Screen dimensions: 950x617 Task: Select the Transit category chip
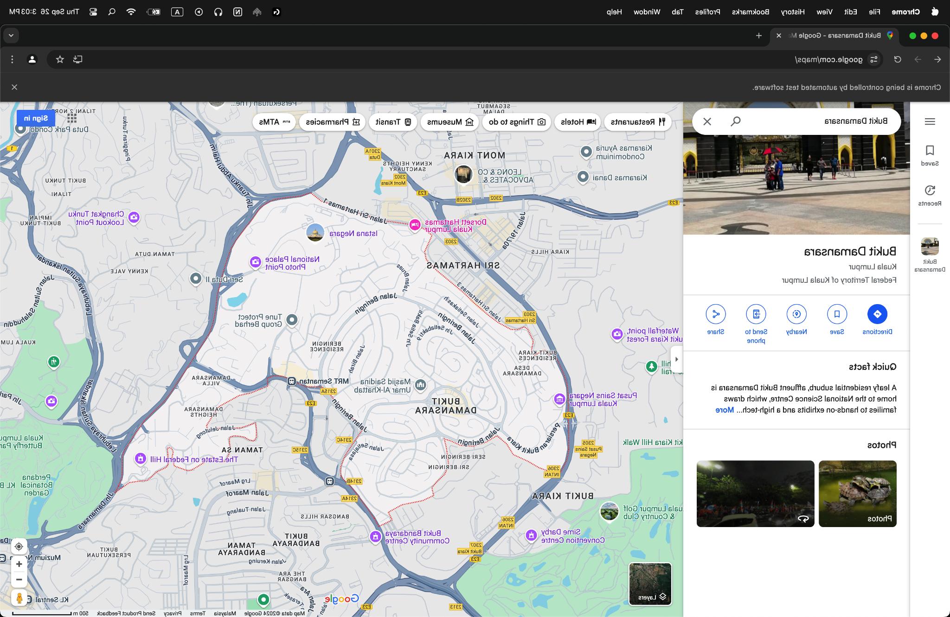[x=393, y=122]
